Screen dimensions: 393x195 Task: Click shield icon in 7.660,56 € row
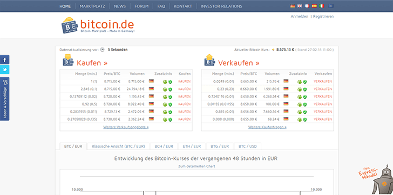click(x=305, y=112)
